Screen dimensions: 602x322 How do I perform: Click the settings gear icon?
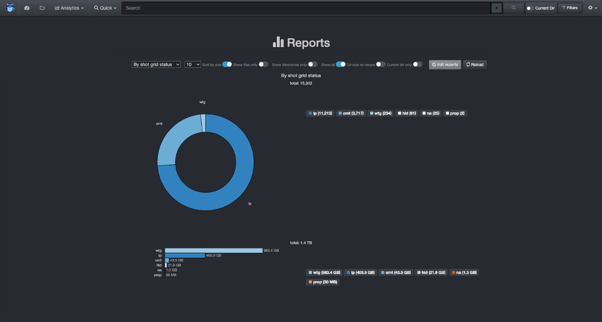590,8
